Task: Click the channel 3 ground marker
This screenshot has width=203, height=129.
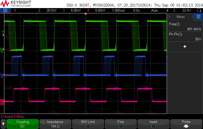Action: 2,75
